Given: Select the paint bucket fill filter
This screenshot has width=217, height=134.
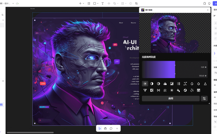Looking at the screenshot, I should (x=179, y=90).
